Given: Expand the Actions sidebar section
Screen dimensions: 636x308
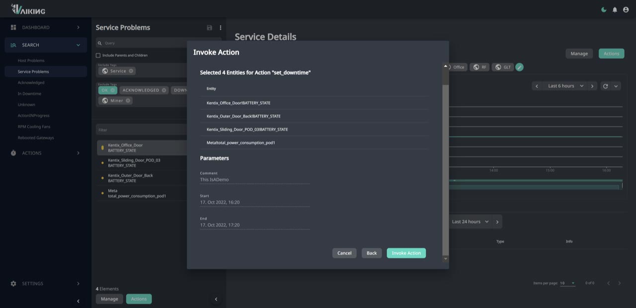Looking at the screenshot, I should [78, 153].
